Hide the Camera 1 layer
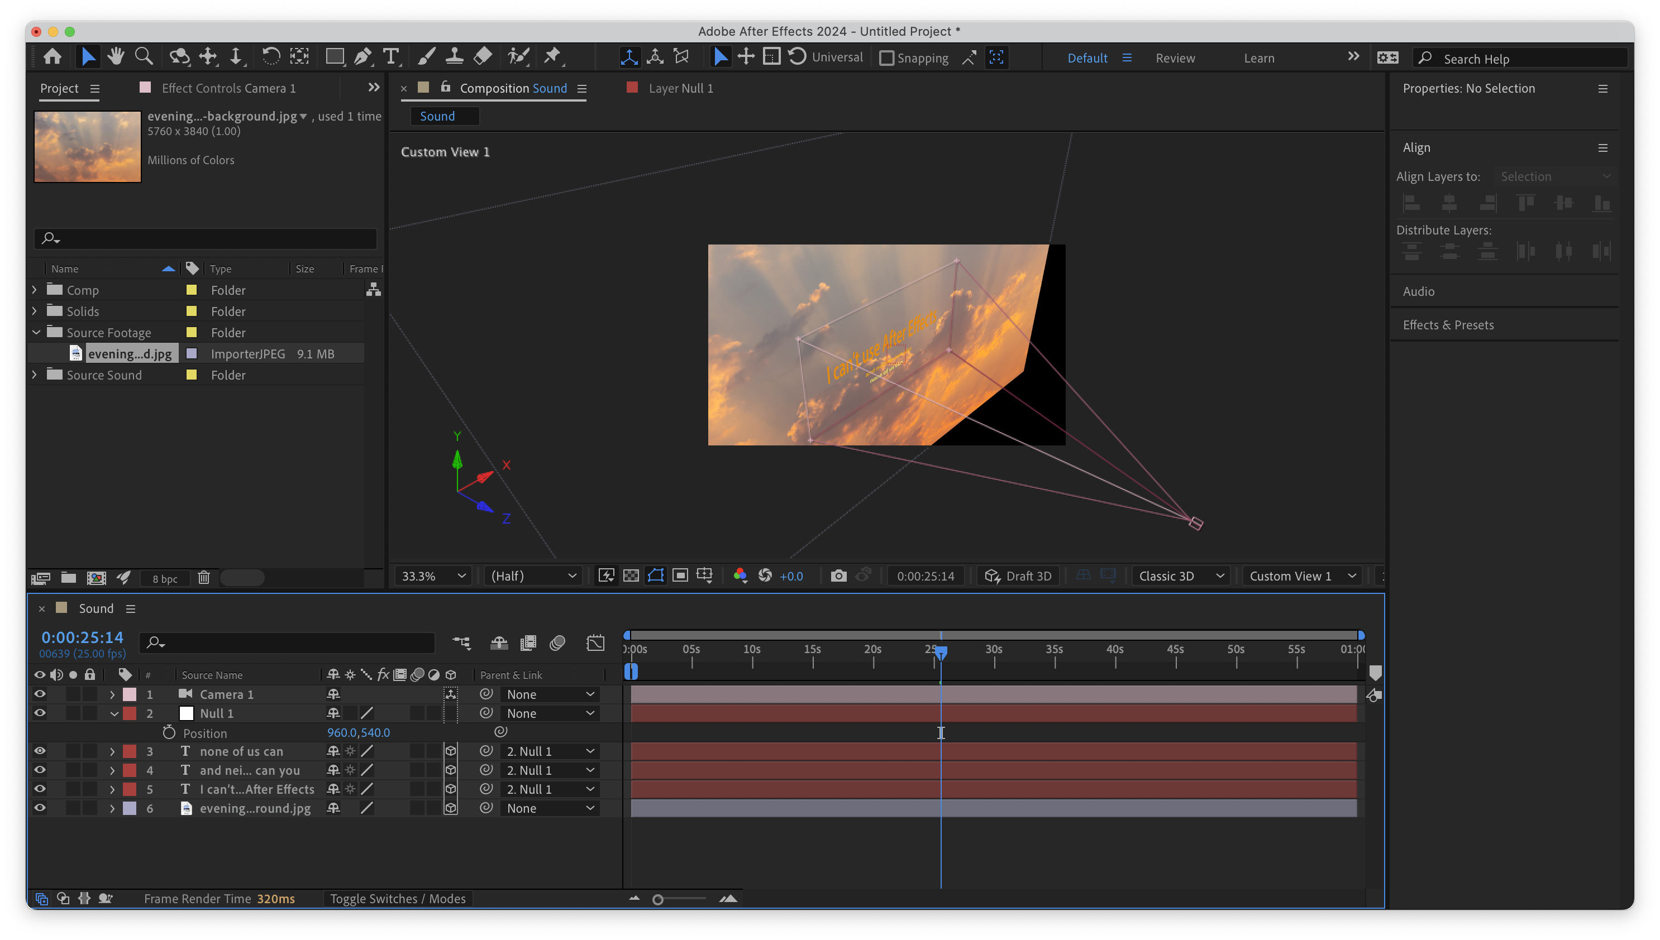Viewport: 1660px width, 940px height. pos(40,694)
